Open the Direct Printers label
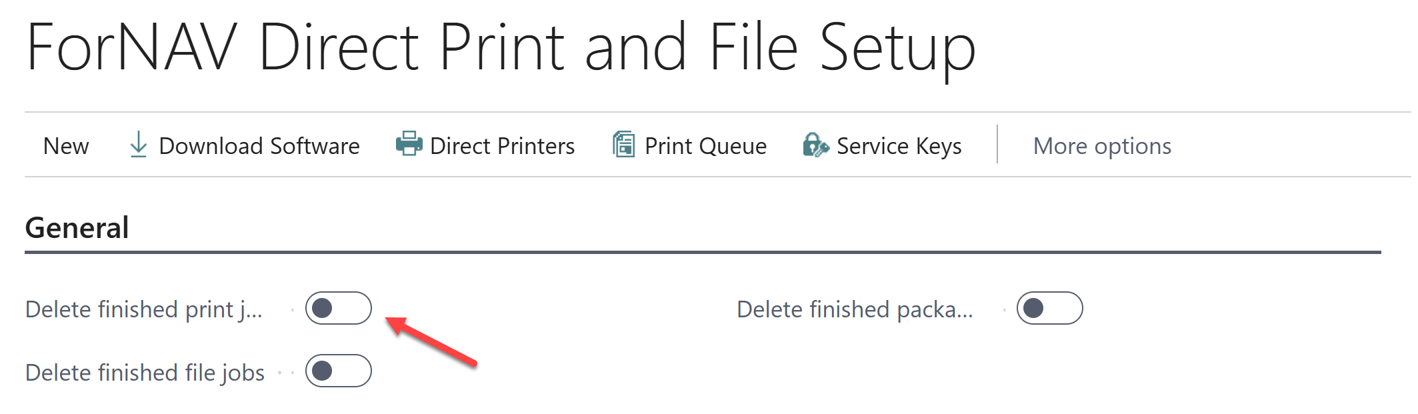This screenshot has height=414, width=1418. [x=502, y=145]
